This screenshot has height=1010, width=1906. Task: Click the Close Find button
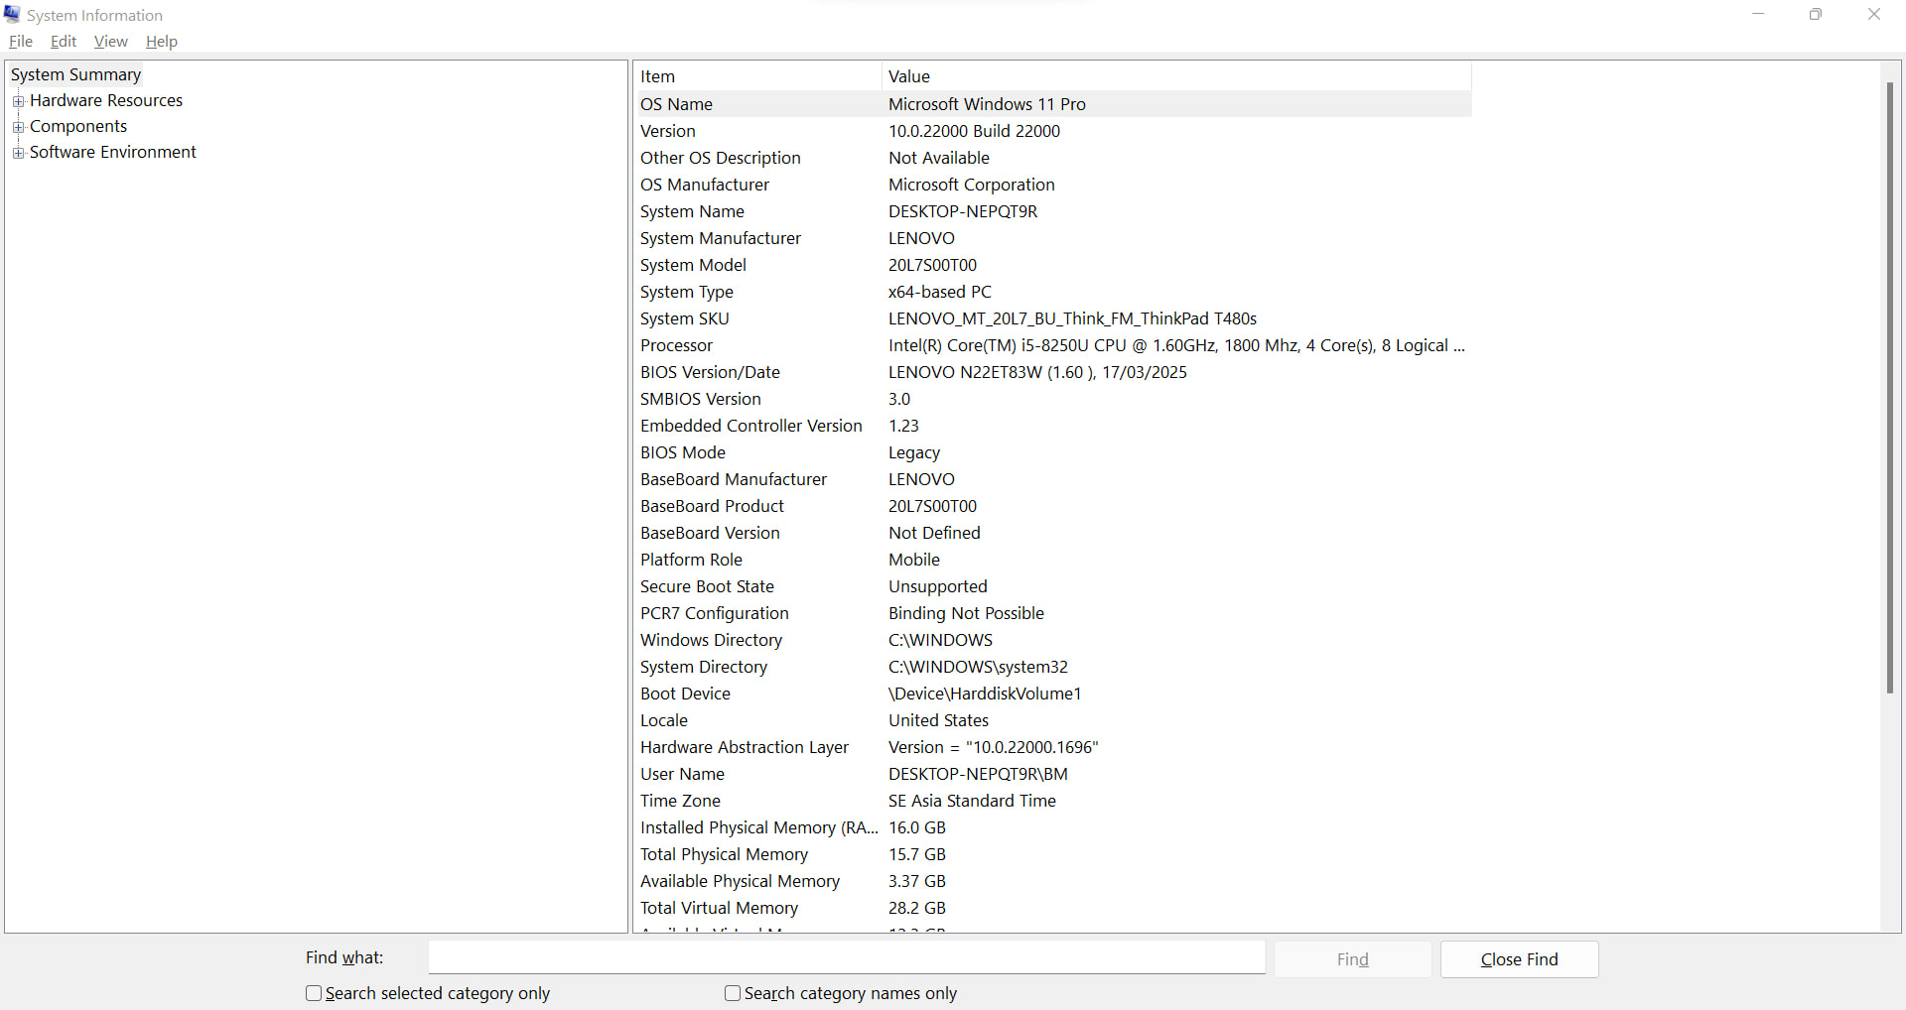1519,959
